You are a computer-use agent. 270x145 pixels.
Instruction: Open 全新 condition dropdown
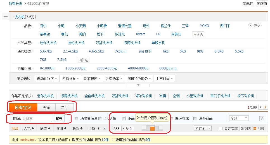pyautogui.click(x=239, y=118)
